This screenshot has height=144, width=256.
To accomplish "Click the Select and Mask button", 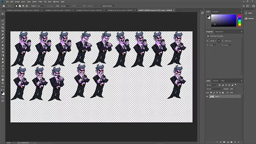I will tap(108, 6).
